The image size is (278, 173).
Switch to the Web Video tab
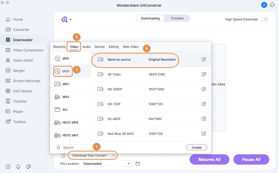(130, 47)
